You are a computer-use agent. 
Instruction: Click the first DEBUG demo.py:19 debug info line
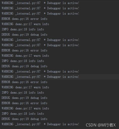click(24, 35)
